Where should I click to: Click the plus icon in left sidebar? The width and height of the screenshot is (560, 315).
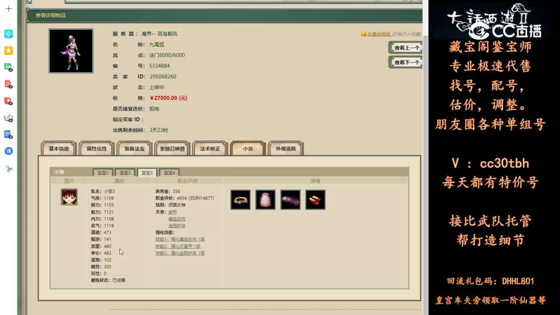8,8
